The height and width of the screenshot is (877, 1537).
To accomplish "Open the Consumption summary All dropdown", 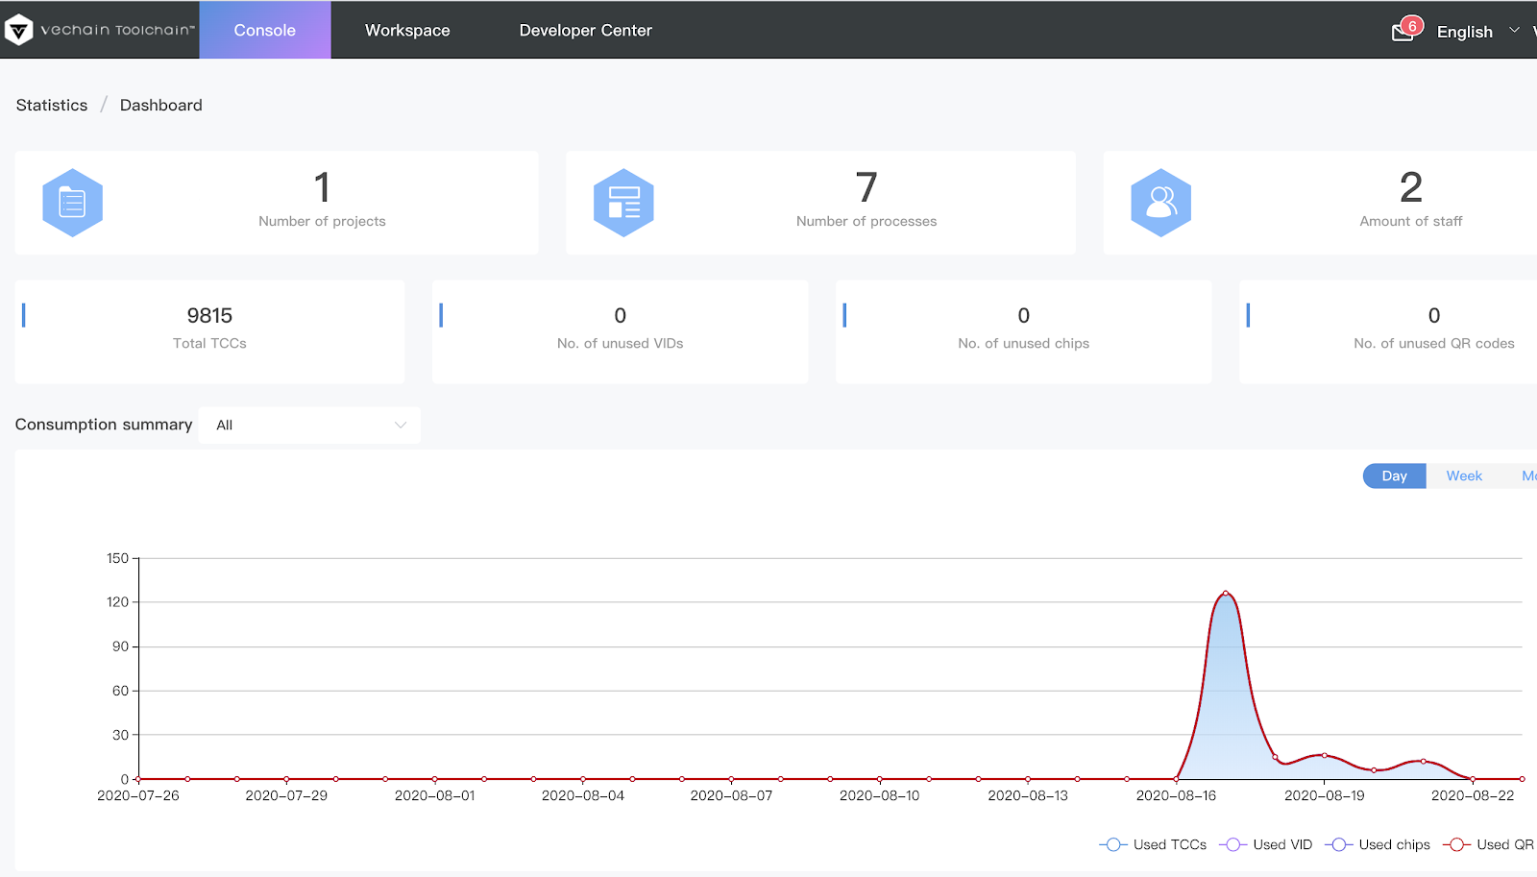I will (x=309, y=425).
